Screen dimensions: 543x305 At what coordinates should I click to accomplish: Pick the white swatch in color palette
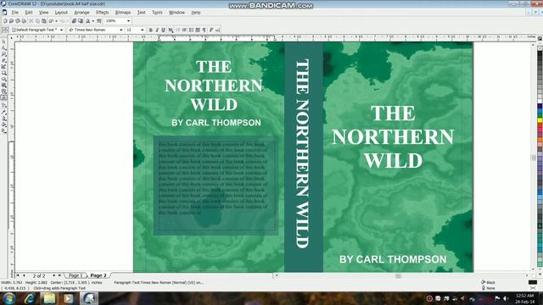(540, 102)
